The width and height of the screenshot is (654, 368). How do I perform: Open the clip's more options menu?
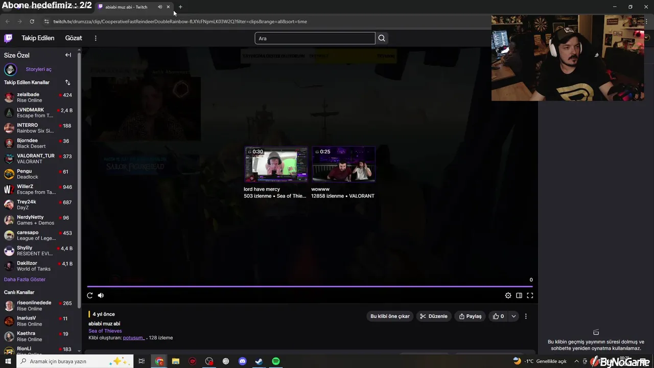[526, 316]
